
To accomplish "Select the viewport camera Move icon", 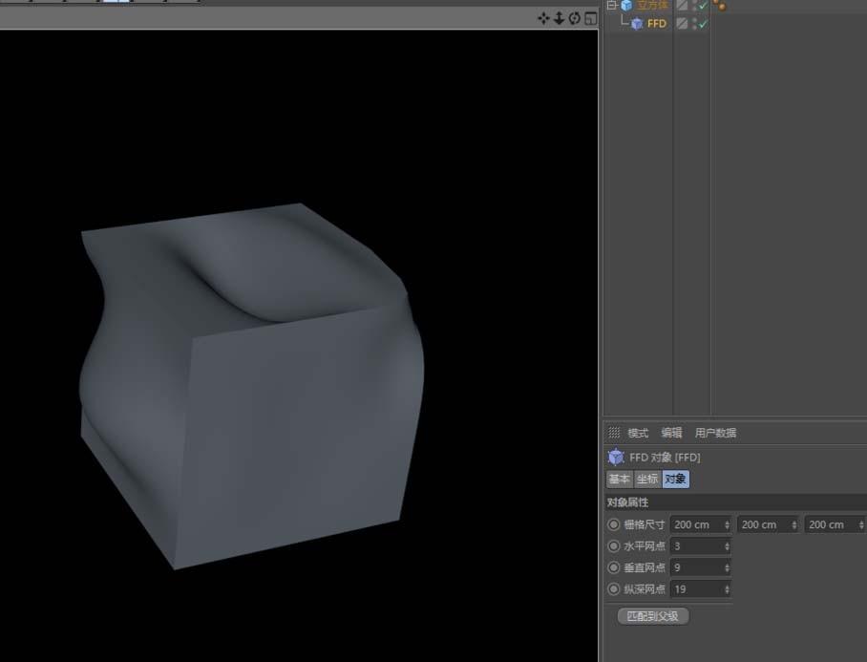I will point(542,17).
